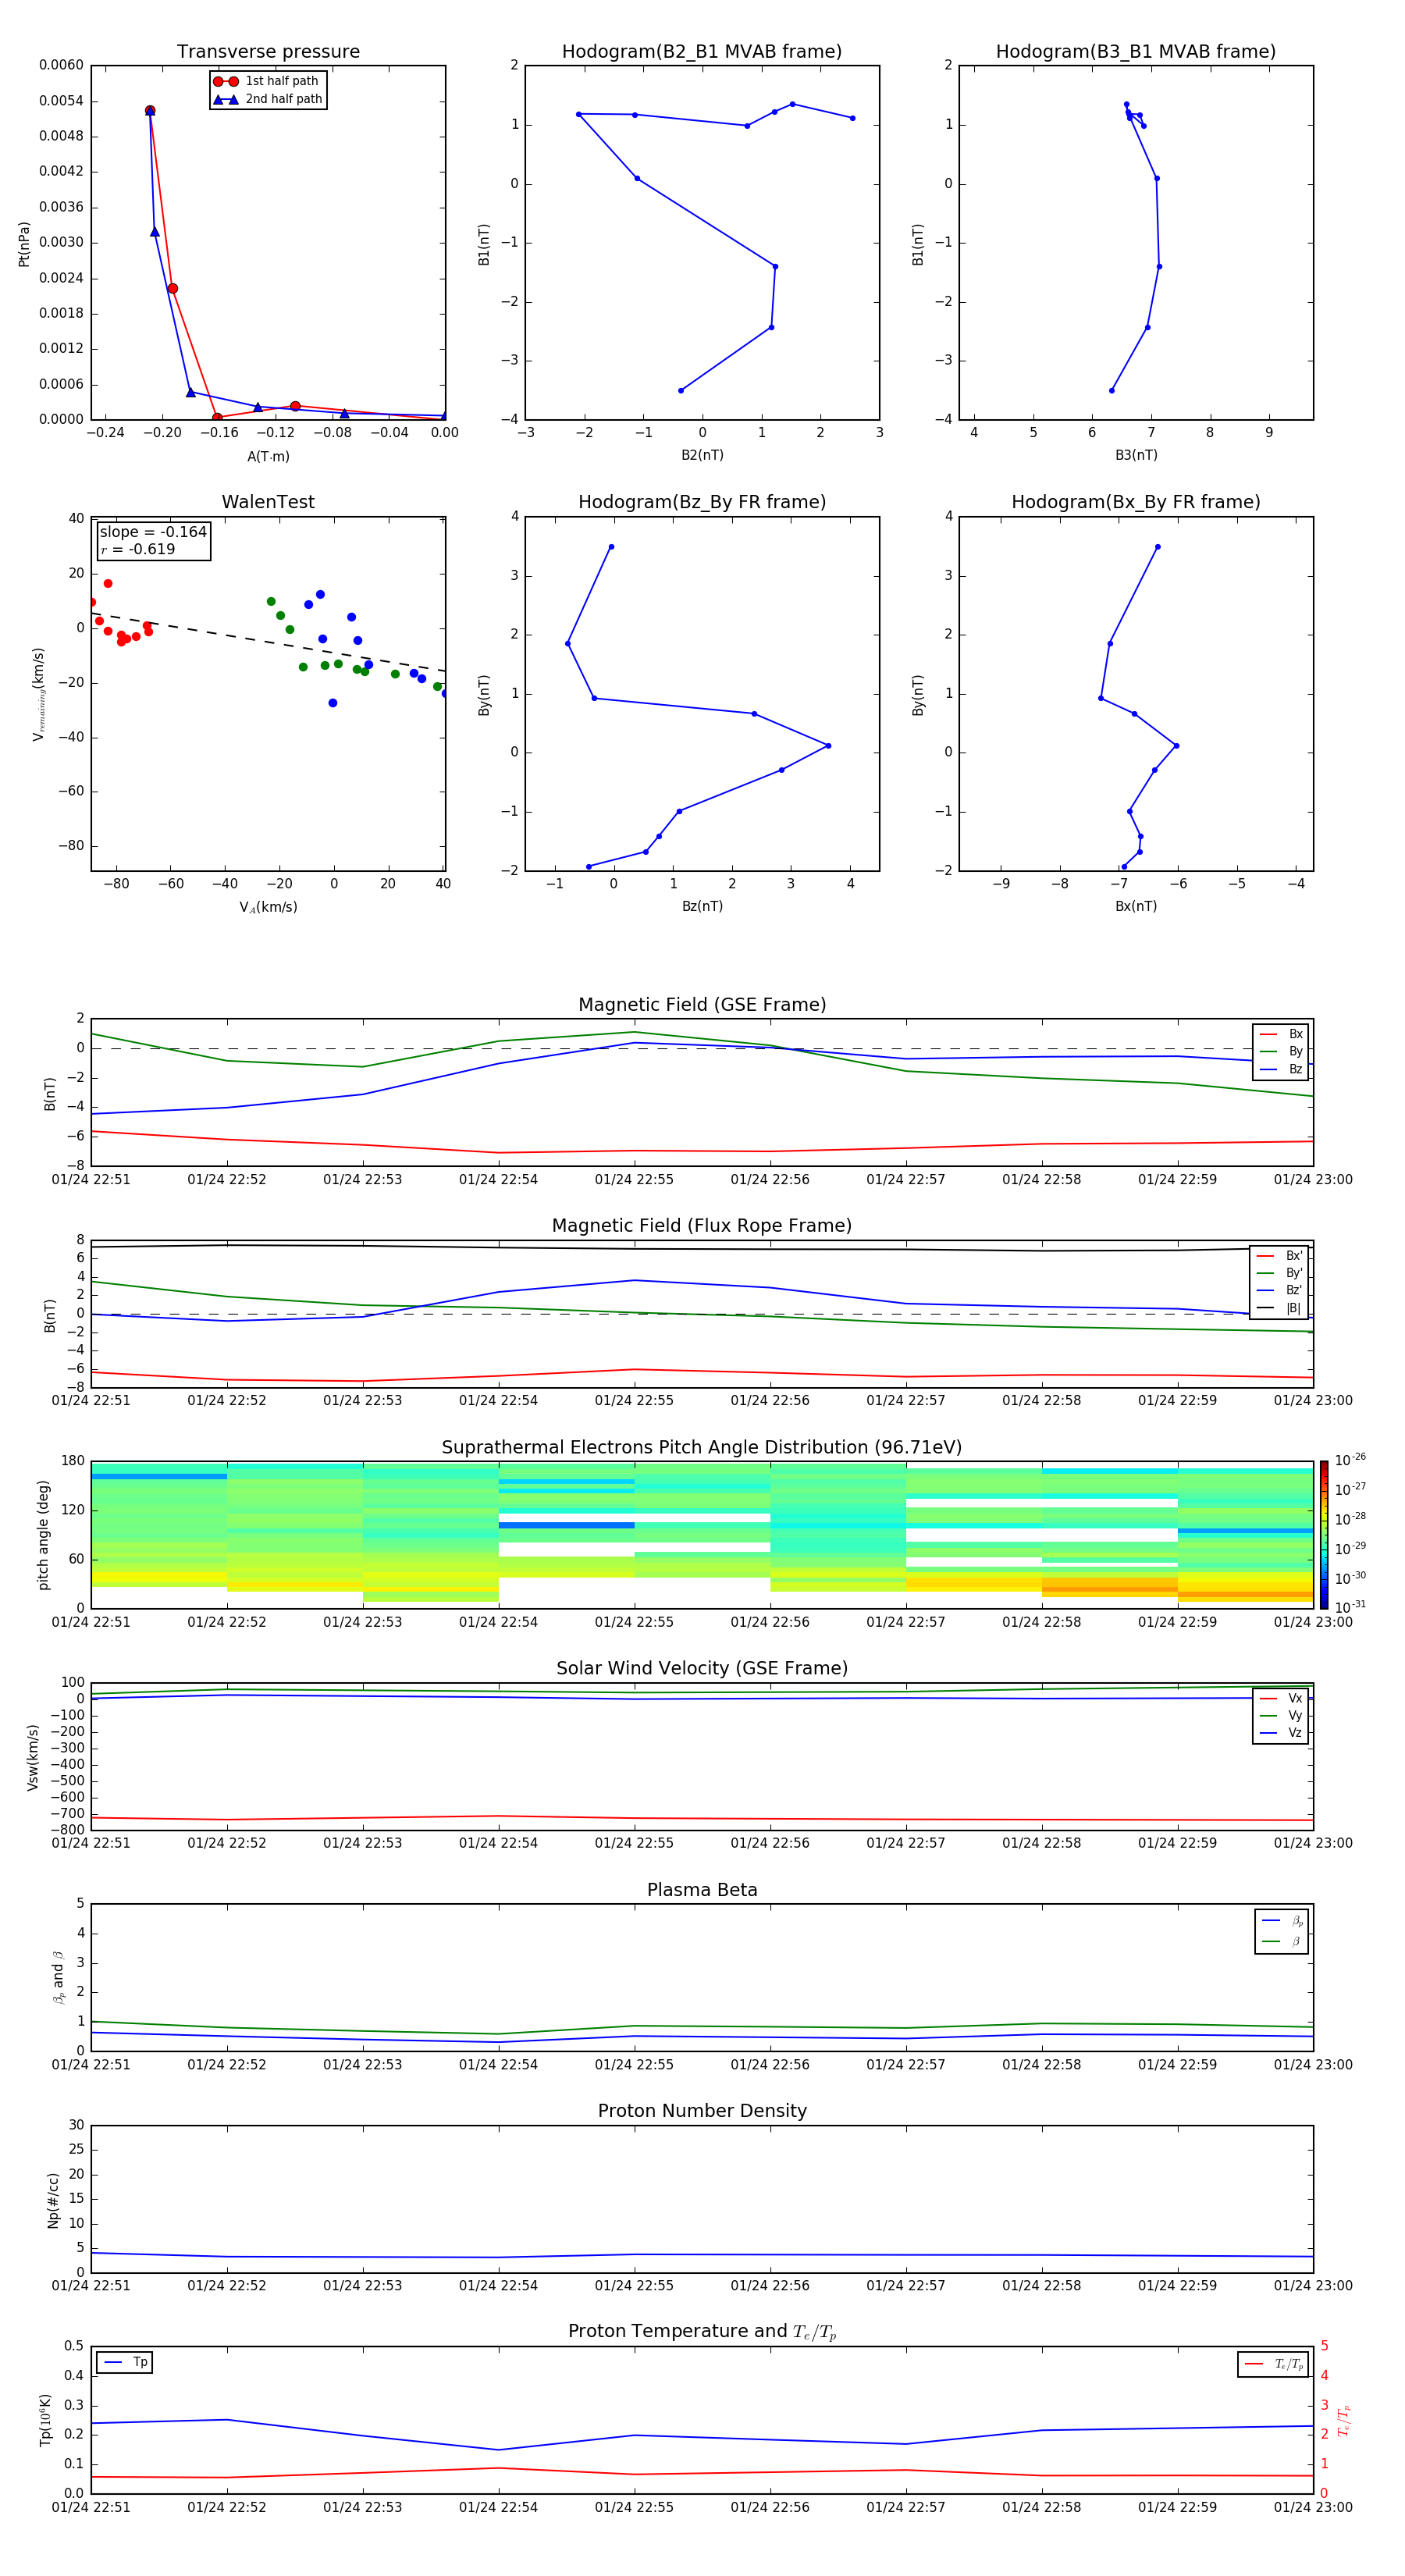Image resolution: width=1405 pixels, height=2576 pixels.
Task: Click the "Solar Wind Velocity (GSE Frame)" title
Action: coord(702,1669)
